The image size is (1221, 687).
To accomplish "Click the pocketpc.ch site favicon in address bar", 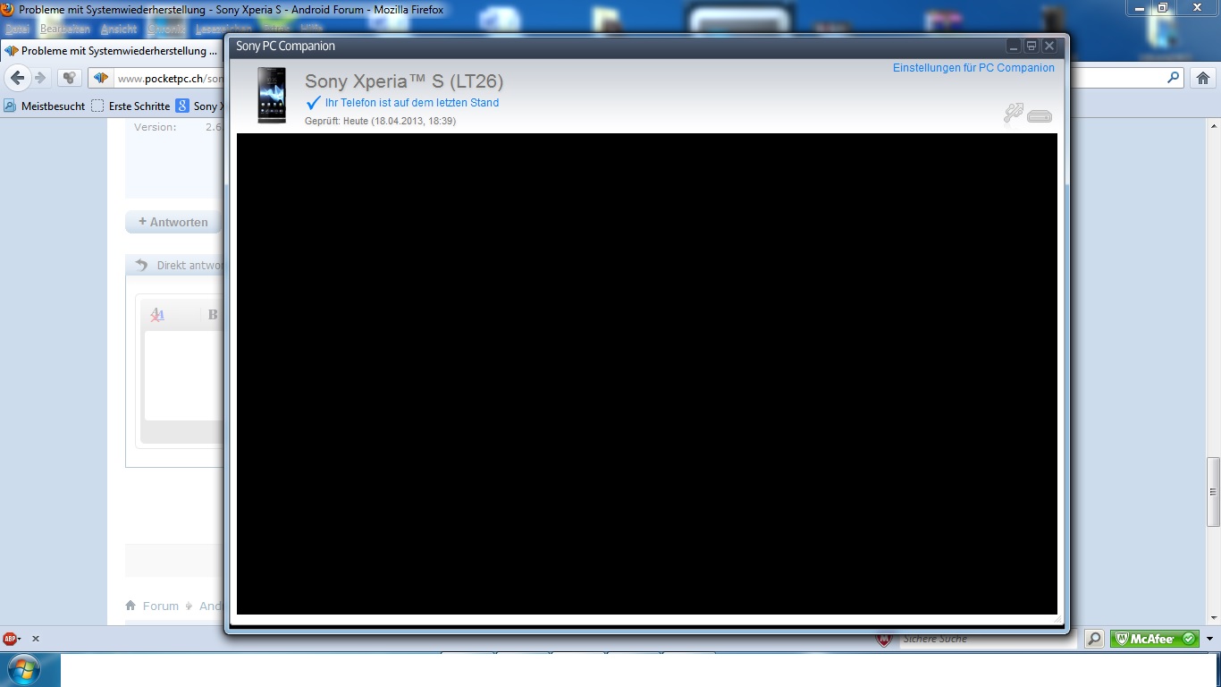I will point(101,78).
